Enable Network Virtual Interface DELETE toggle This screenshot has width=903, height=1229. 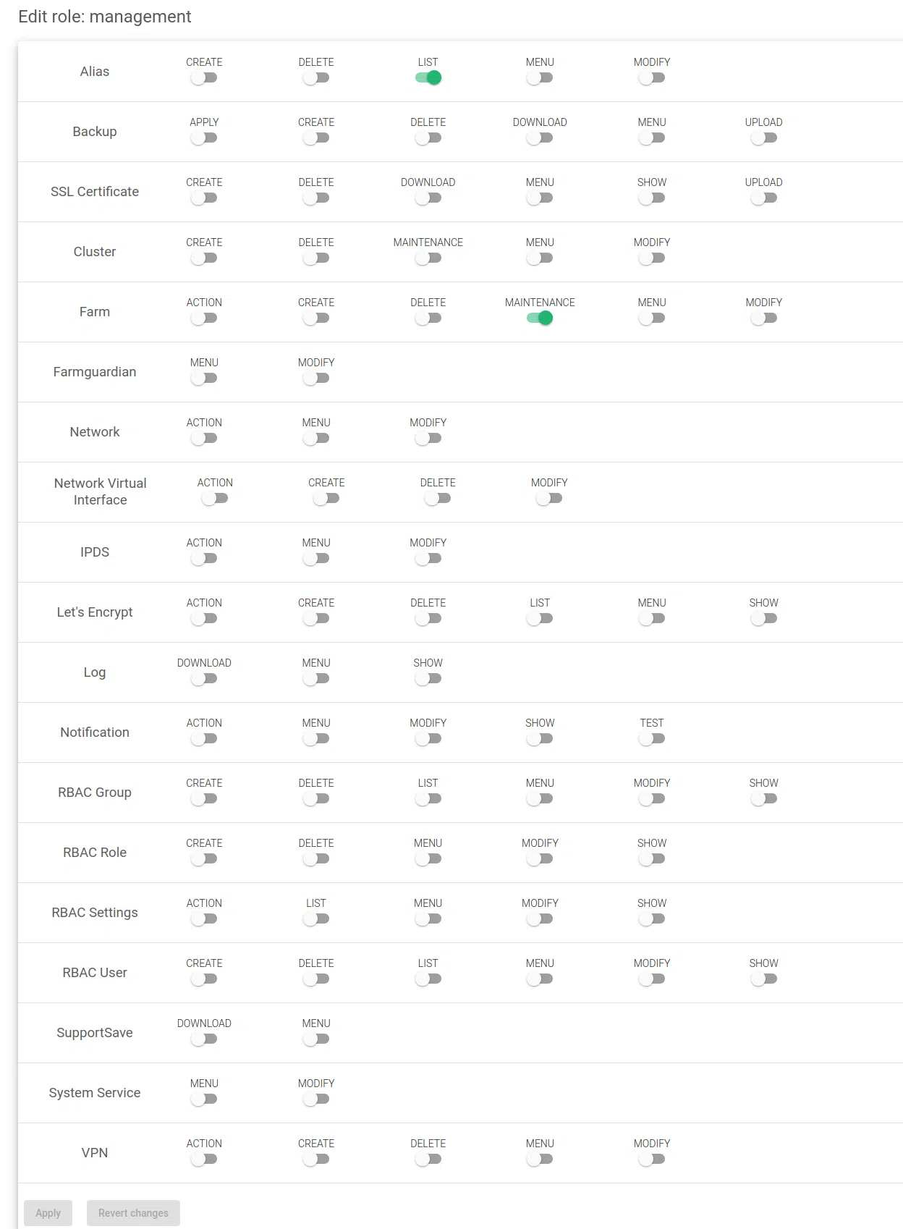click(x=438, y=499)
